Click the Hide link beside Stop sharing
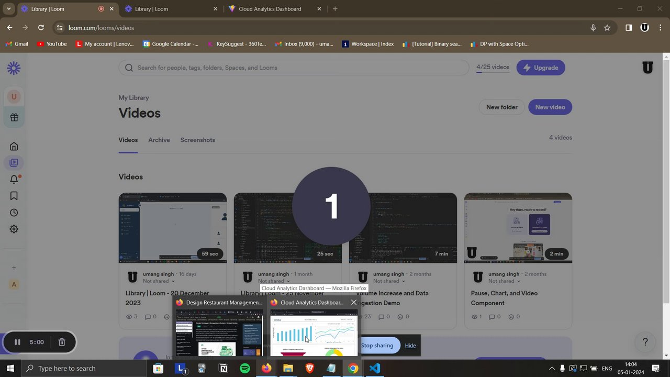 [x=410, y=346]
